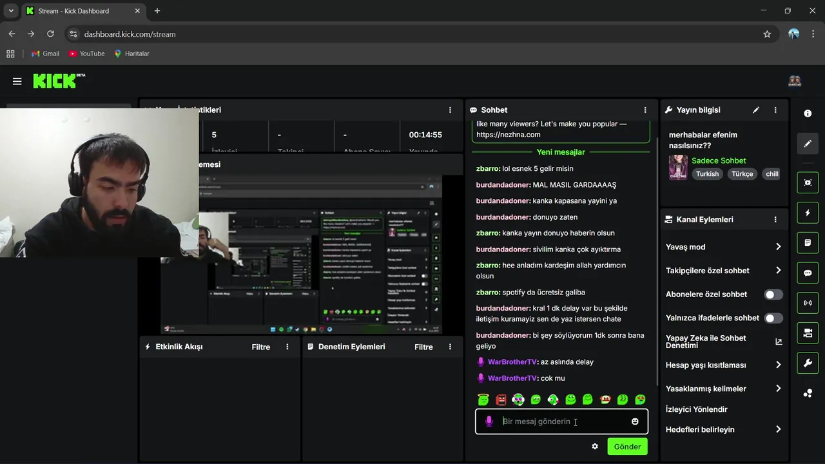Screen dimensions: 825x464
Task: Open Filtre in Denetim Eylemleri panel
Action: pyautogui.click(x=423, y=347)
